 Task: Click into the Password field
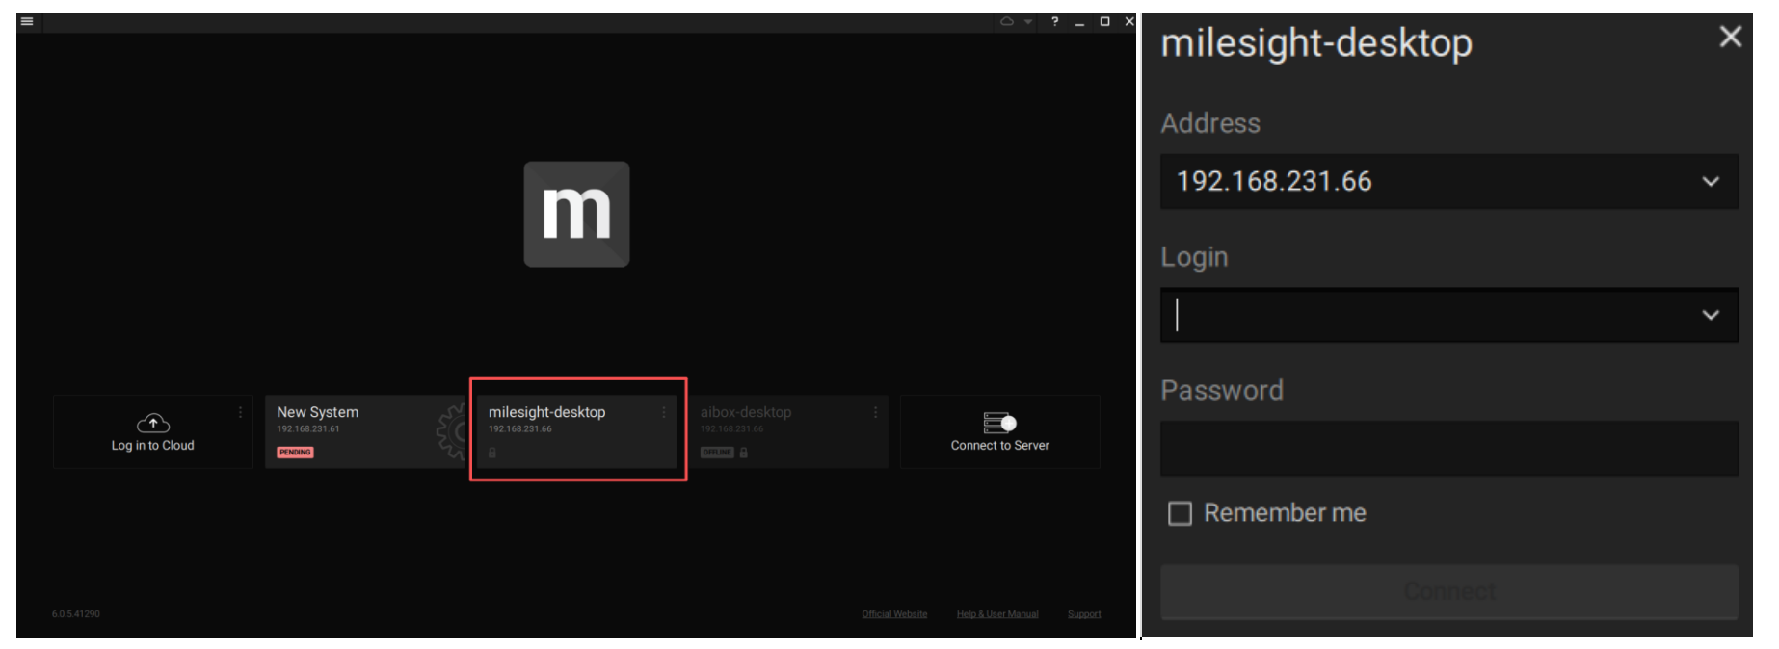[x=1447, y=449]
